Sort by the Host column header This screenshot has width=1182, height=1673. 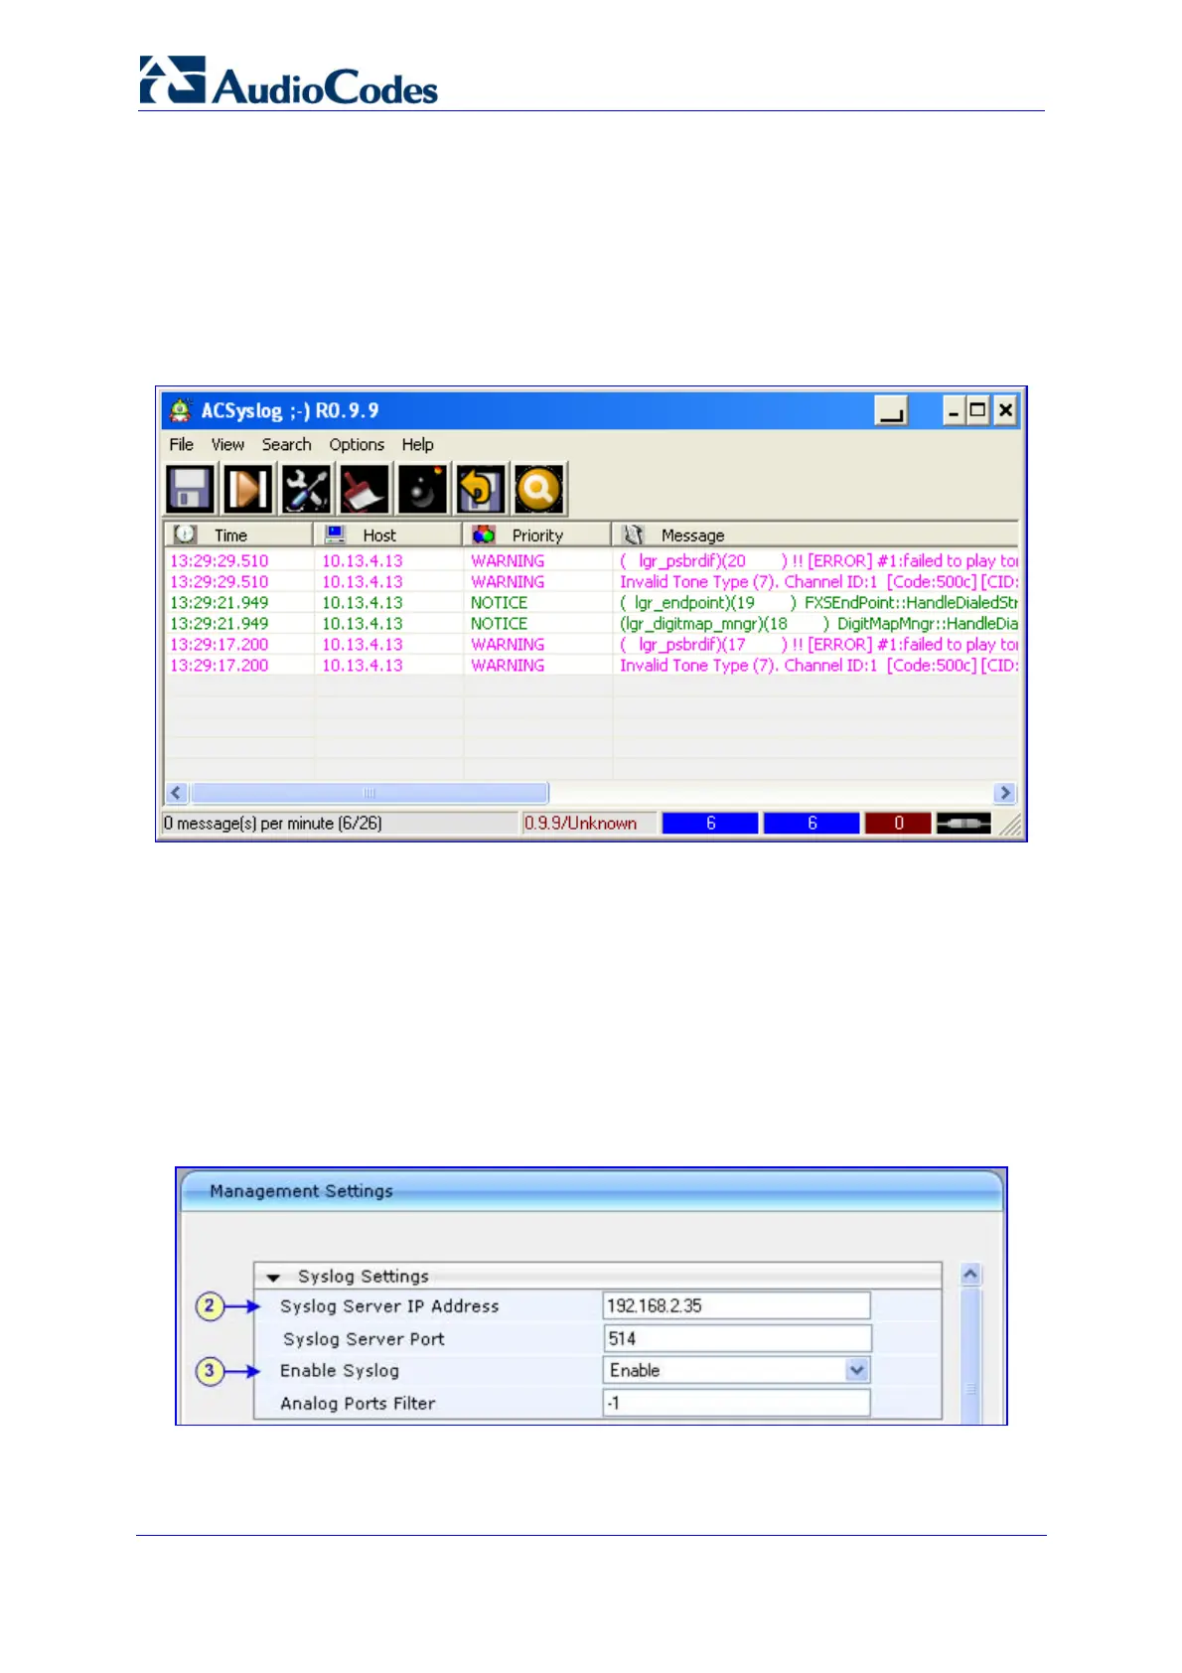(x=388, y=534)
